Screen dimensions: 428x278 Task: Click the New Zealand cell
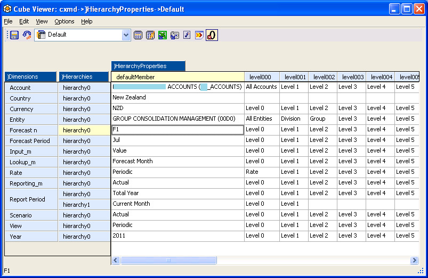point(177,98)
